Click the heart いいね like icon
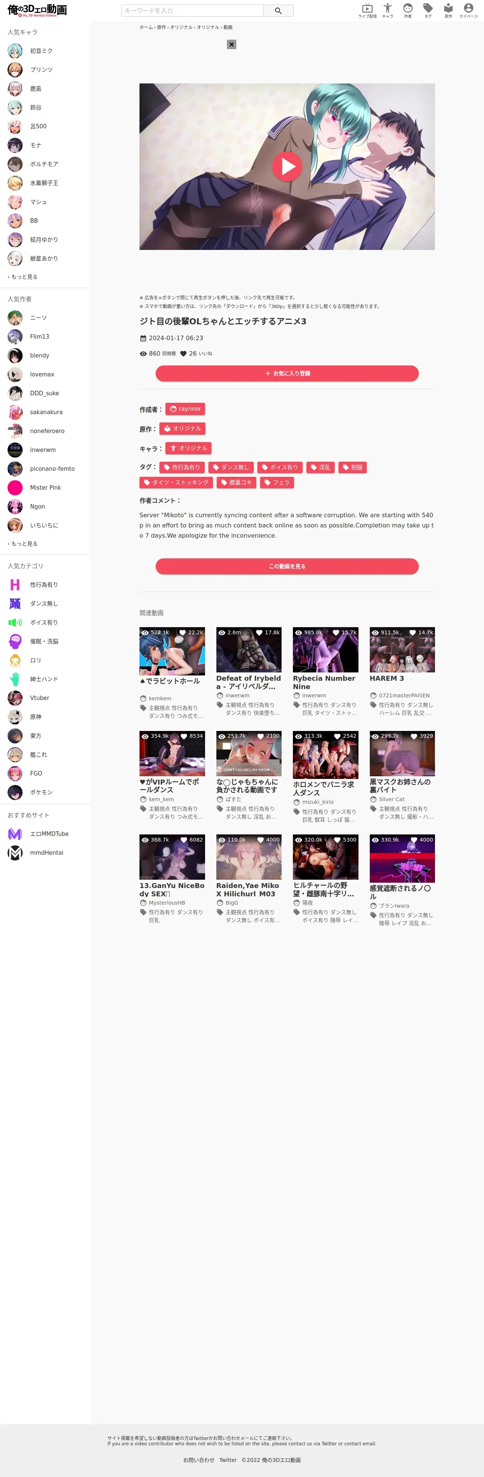This screenshot has width=484, height=1477. 183,354
